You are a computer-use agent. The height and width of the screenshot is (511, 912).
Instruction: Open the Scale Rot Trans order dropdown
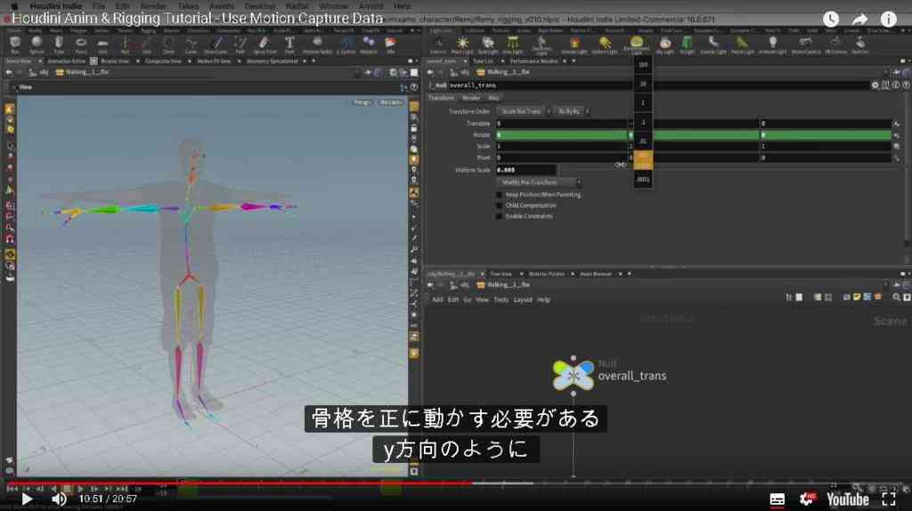(524, 111)
